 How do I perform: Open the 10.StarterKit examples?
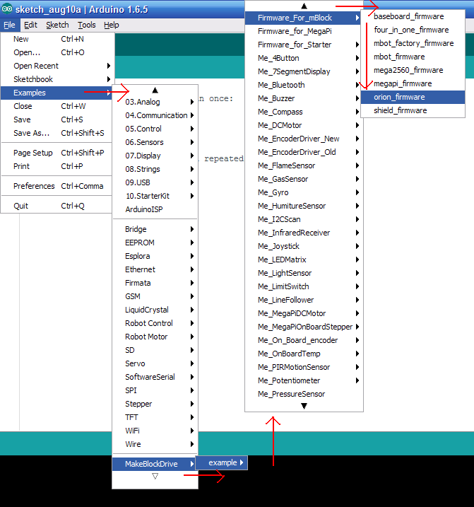click(155, 196)
